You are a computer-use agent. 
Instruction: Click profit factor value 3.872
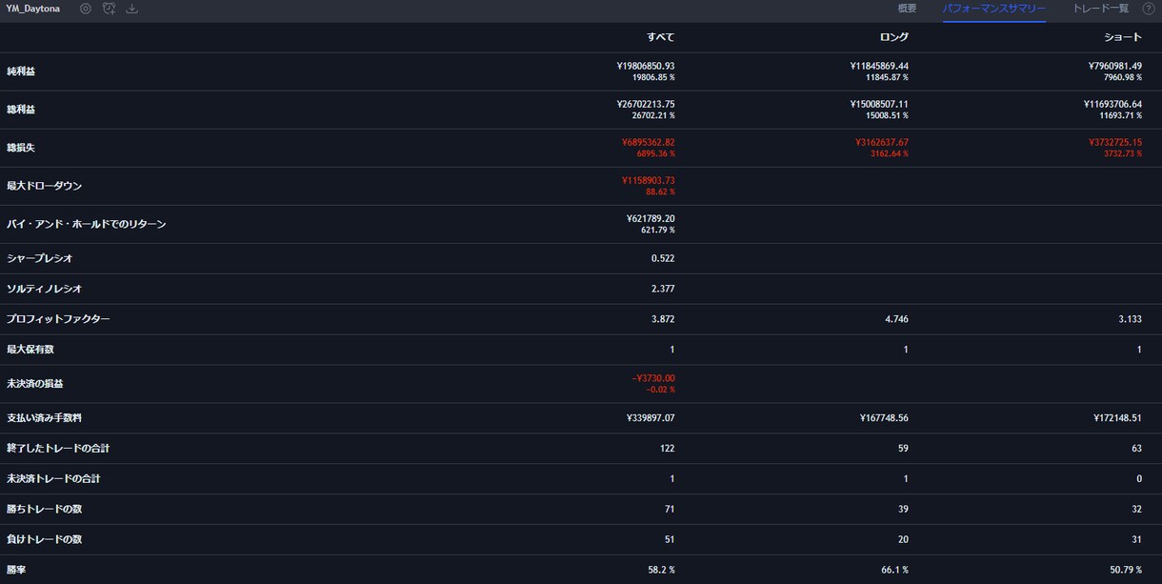coord(663,319)
